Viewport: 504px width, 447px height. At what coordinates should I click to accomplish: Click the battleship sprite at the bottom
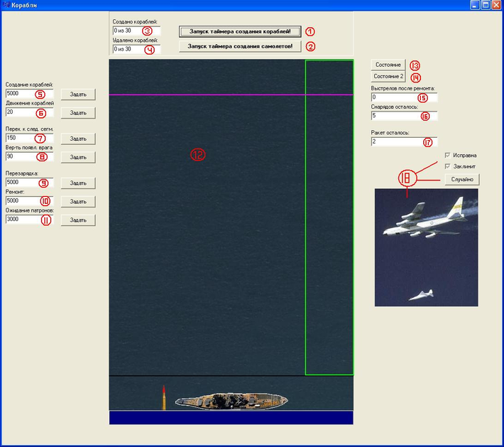[231, 401]
